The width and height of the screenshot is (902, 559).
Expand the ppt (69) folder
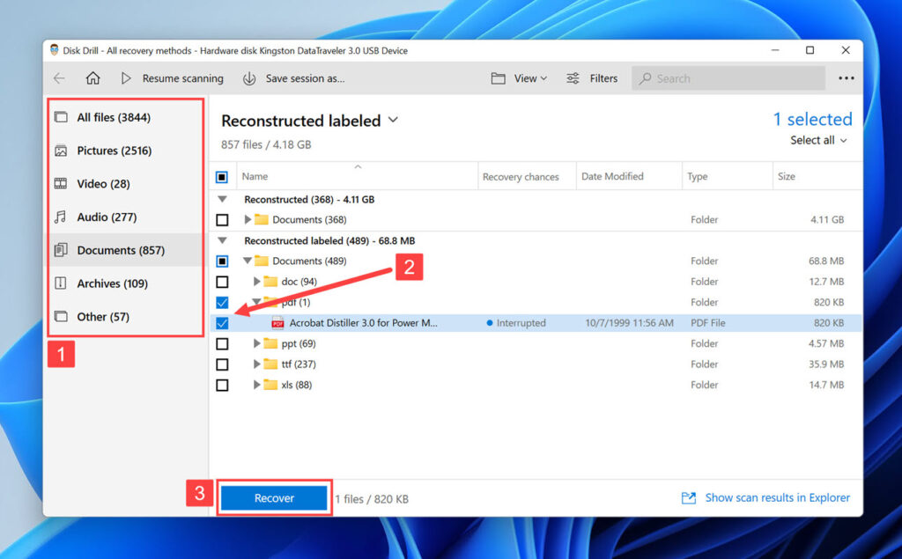tap(257, 343)
